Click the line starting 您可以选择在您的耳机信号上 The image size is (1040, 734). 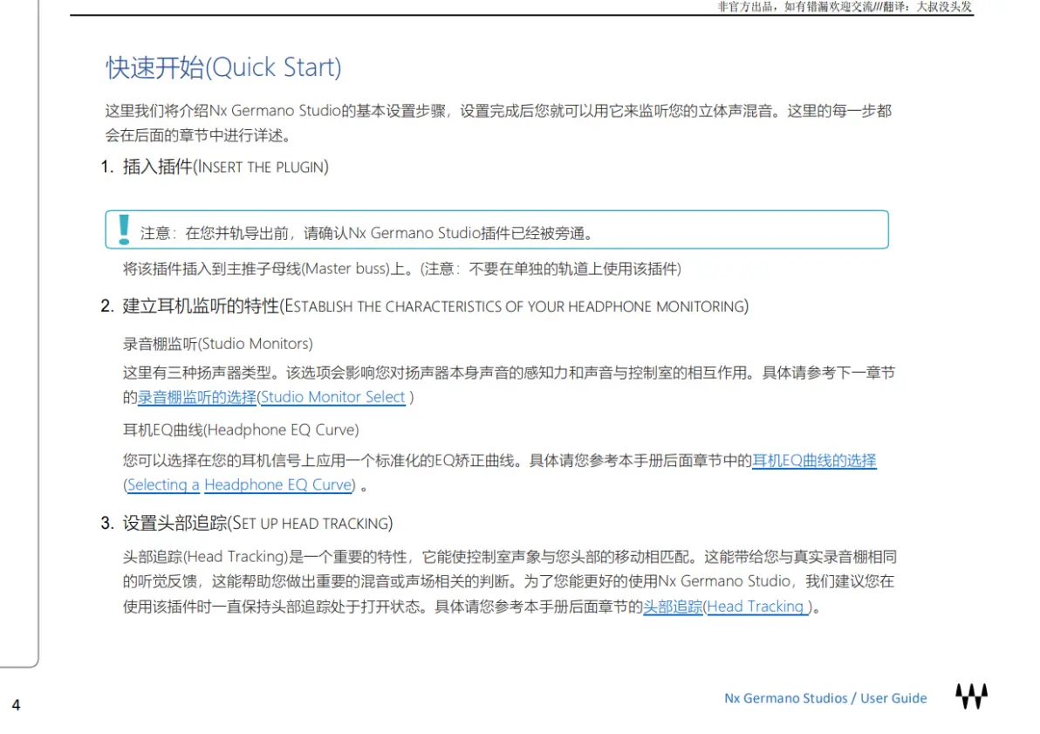[x=499, y=461]
